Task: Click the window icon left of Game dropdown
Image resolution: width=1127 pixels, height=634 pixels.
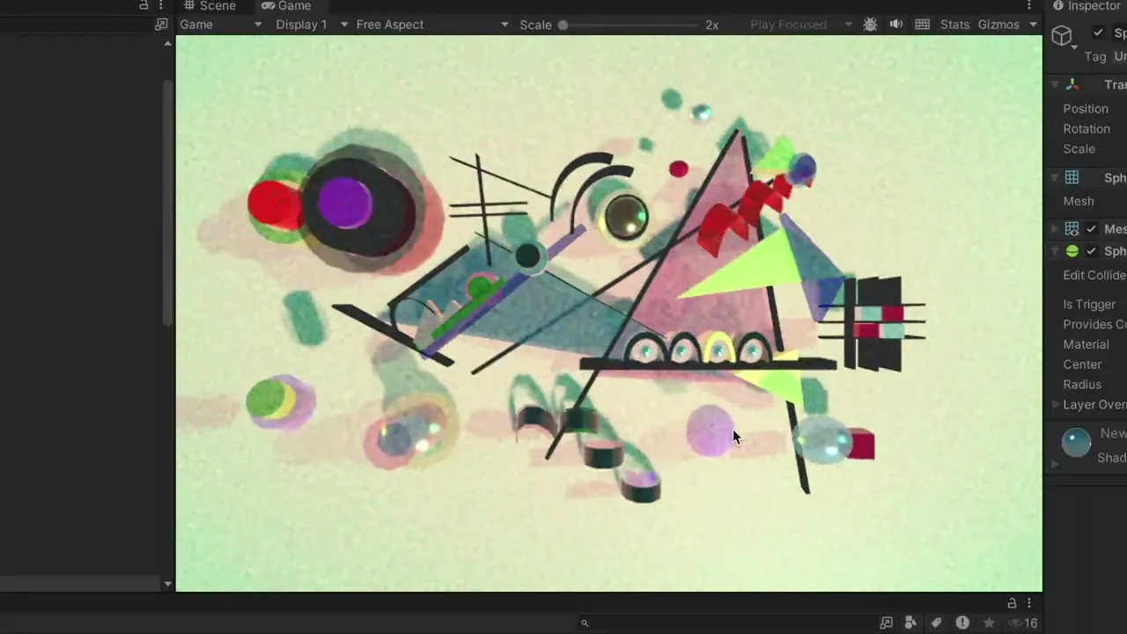Action: click(x=161, y=25)
